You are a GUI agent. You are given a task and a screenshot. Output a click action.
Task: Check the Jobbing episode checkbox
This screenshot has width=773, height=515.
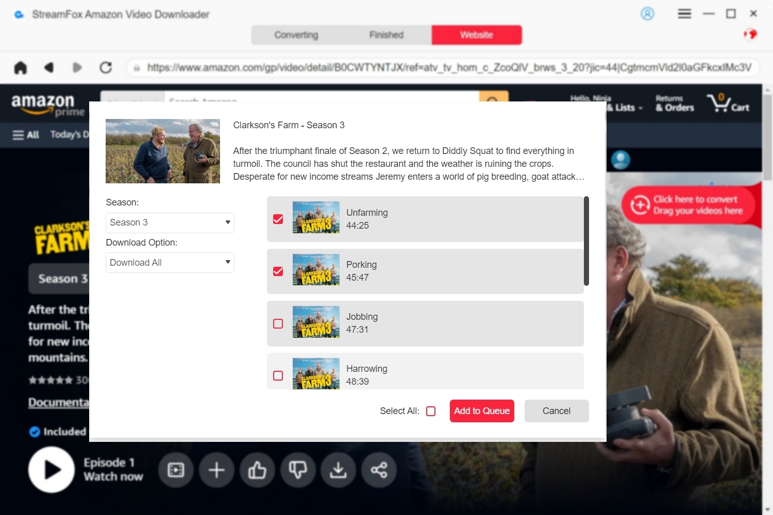coord(278,323)
